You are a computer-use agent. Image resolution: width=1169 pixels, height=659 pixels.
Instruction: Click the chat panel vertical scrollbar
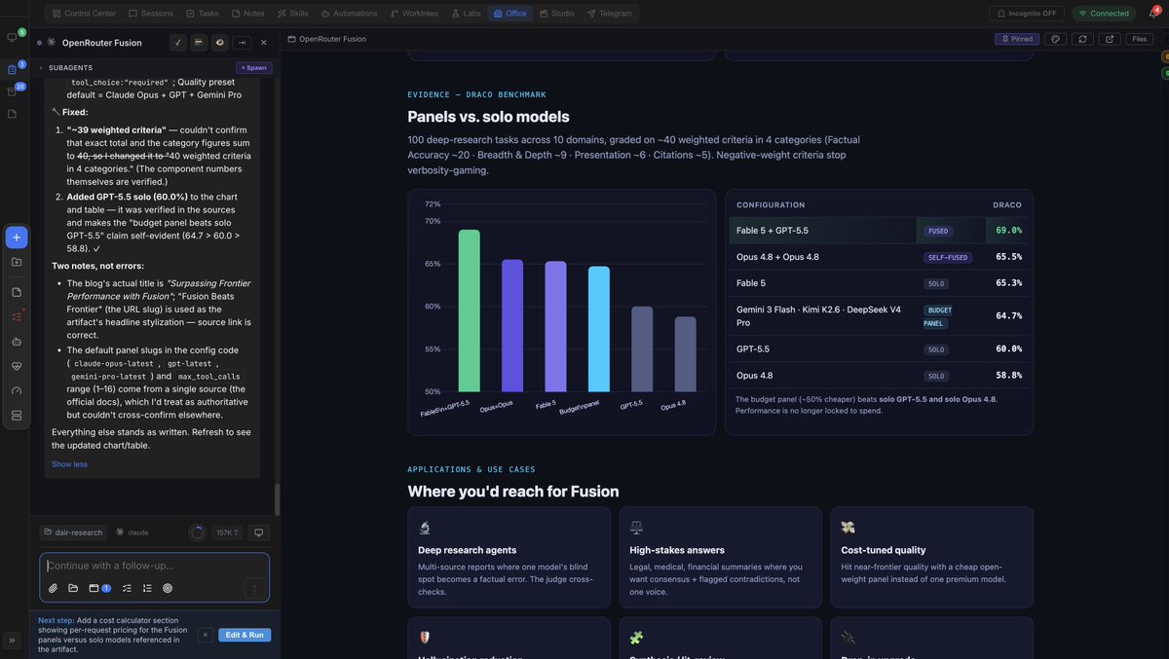277,498
